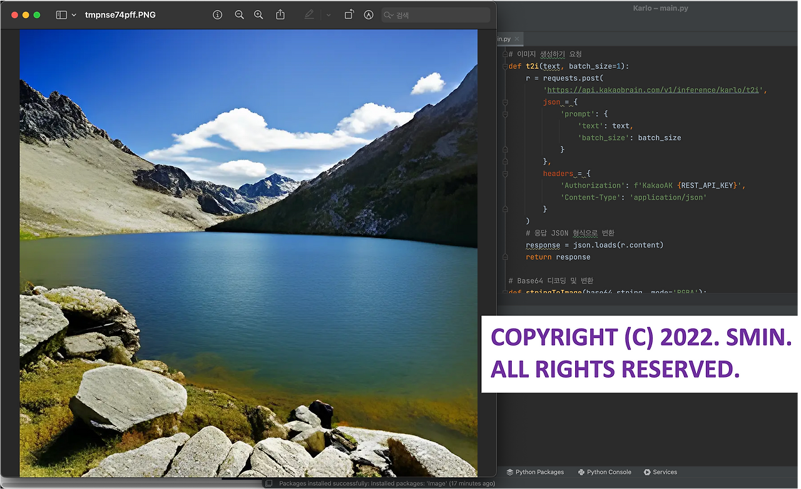Minimize the Preview window with yellow button
Viewport: 801px width, 489px height.
tap(26, 14)
